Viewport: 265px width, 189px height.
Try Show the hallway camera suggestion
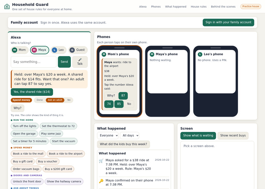tap(64, 181)
